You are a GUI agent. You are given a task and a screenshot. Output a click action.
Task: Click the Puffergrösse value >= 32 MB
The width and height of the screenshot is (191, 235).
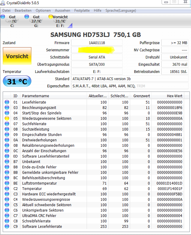(175, 43)
